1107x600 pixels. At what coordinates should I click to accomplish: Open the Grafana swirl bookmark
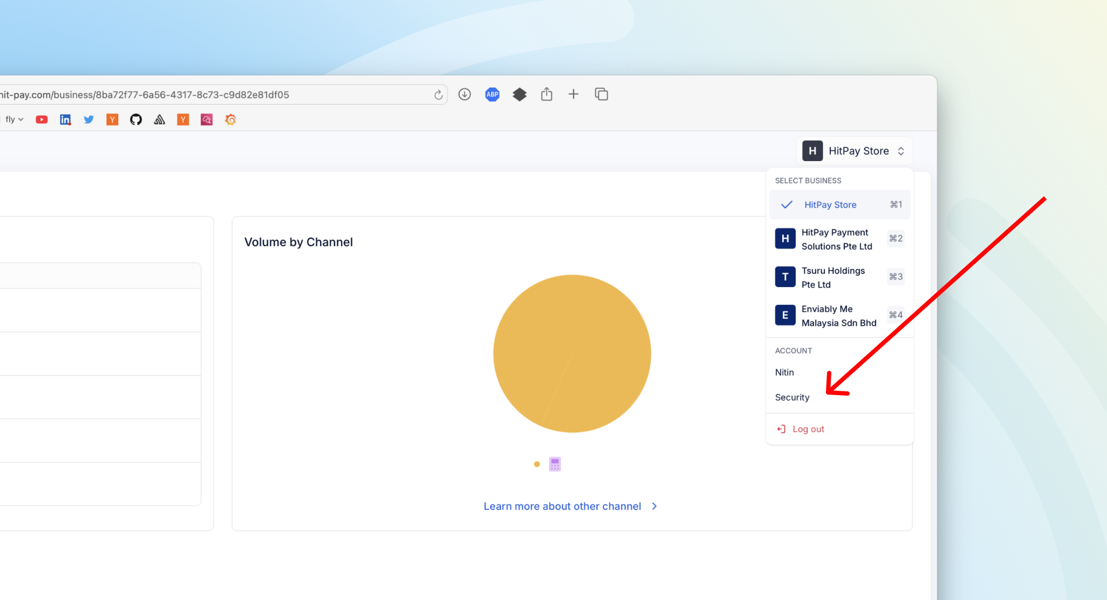click(230, 119)
